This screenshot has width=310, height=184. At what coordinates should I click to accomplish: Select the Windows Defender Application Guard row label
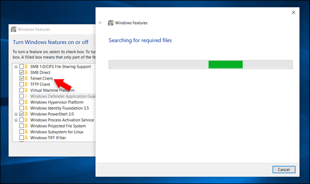click(x=62, y=96)
